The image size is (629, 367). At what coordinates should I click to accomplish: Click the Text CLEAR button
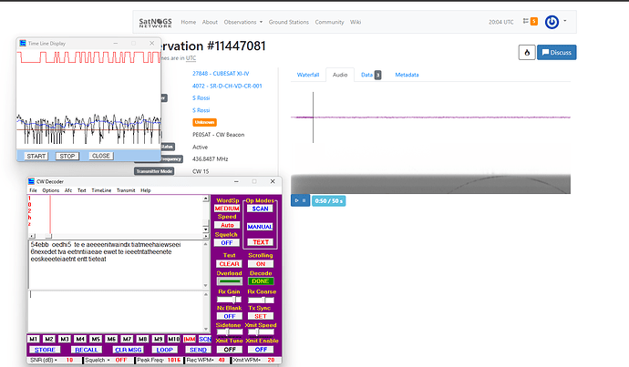230,264
